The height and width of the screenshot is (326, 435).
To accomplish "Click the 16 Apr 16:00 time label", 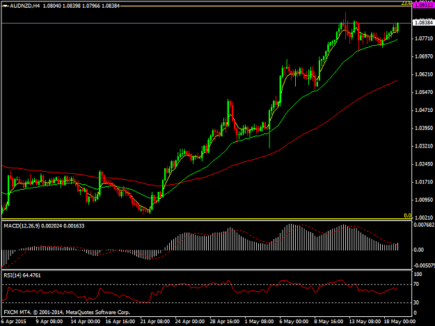I will tap(120, 321).
